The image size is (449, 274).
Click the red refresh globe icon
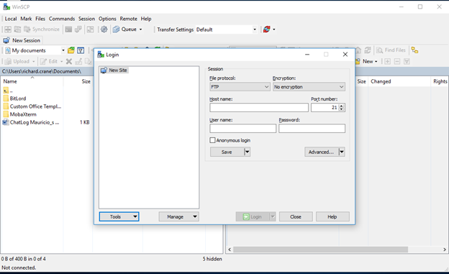pyautogui.click(x=266, y=29)
